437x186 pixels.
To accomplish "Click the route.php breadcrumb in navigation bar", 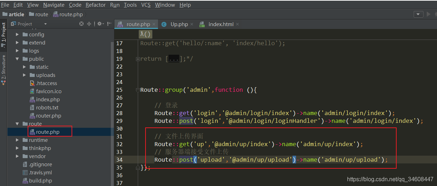I will [x=68, y=14].
